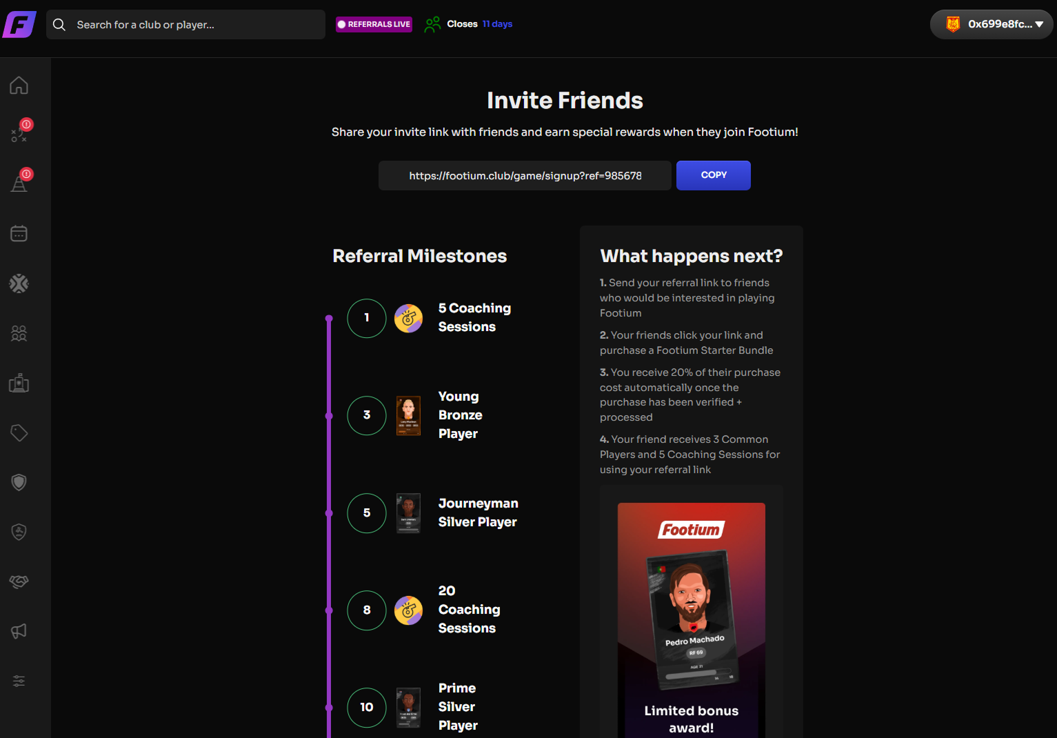Click milestone circle number 1
The image size is (1057, 738).
(x=367, y=318)
